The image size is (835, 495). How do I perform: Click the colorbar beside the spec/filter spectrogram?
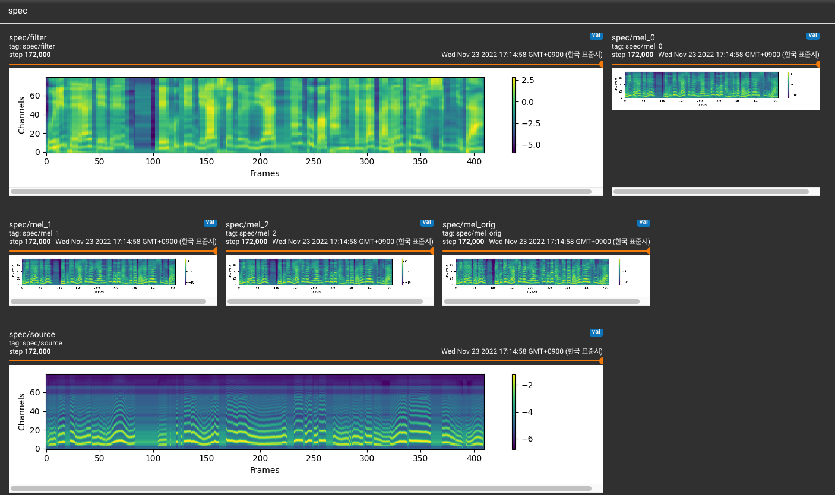coord(514,113)
